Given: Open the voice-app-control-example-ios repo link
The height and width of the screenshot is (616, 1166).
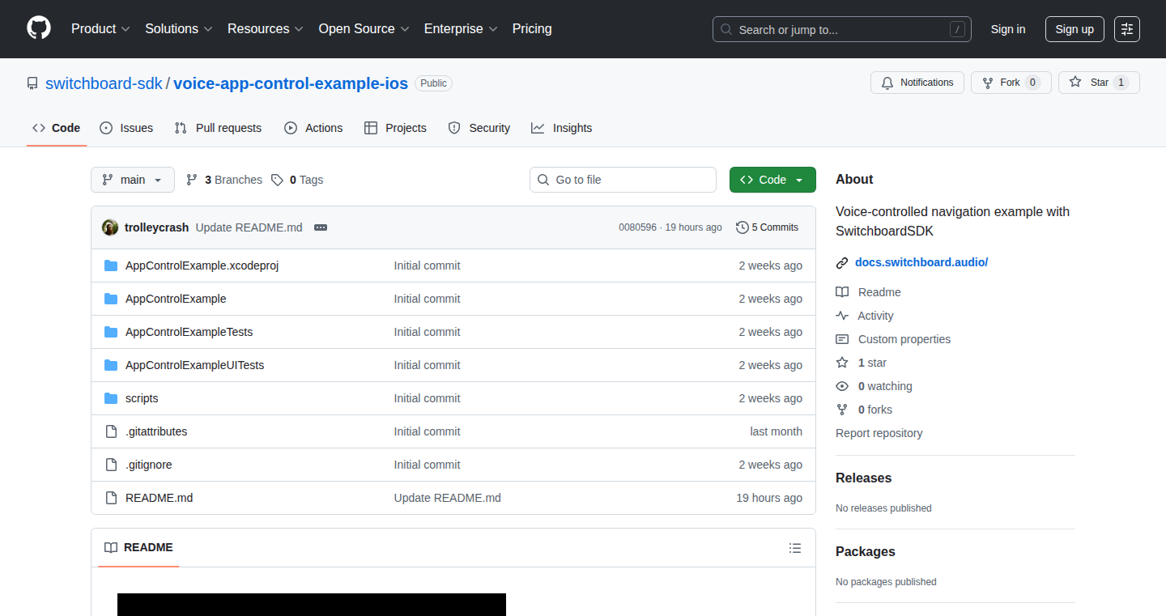Looking at the screenshot, I should [x=291, y=83].
